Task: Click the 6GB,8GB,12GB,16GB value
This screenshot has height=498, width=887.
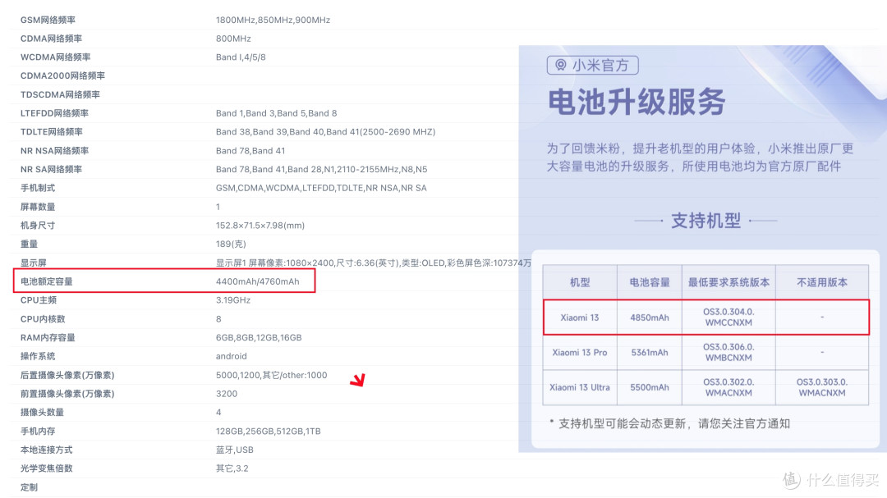Action: pos(259,337)
